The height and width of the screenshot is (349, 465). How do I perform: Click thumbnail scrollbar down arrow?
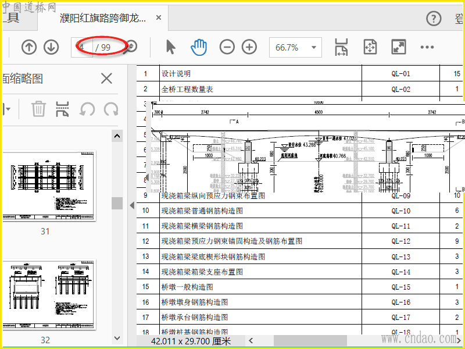coord(117,338)
